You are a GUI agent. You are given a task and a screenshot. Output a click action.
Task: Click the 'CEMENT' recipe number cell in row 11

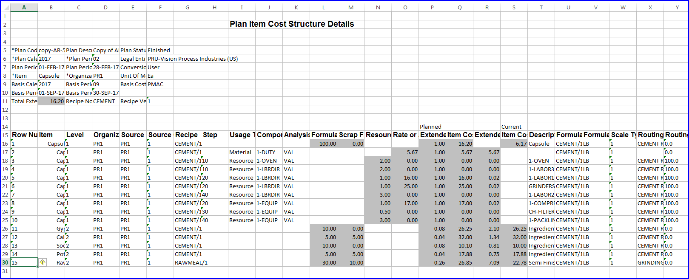(x=105, y=101)
